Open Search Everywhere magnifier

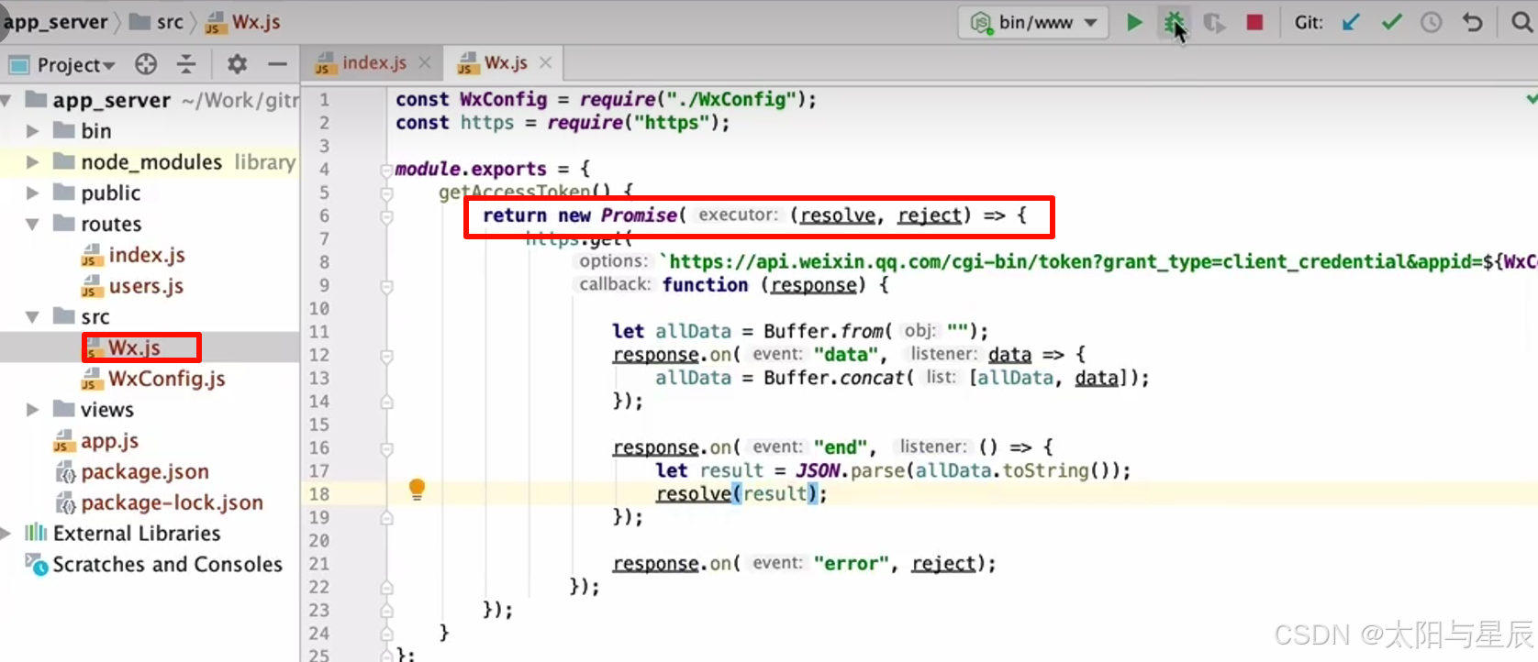tap(1521, 22)
